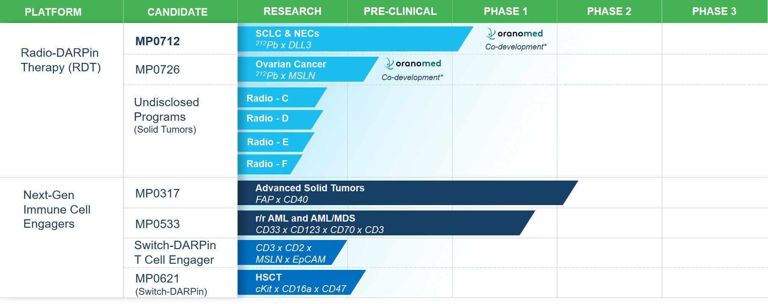This screenshot has height=304, width=768.
Task: Click Radio-DARPin Therapy (RDT) platform label
Action: 61,60
